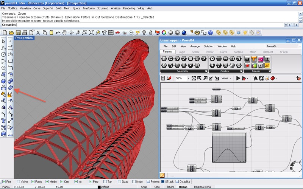Click the Grasshopper zoom extents icon
303x189 pixels.
(x=194, y=78)
